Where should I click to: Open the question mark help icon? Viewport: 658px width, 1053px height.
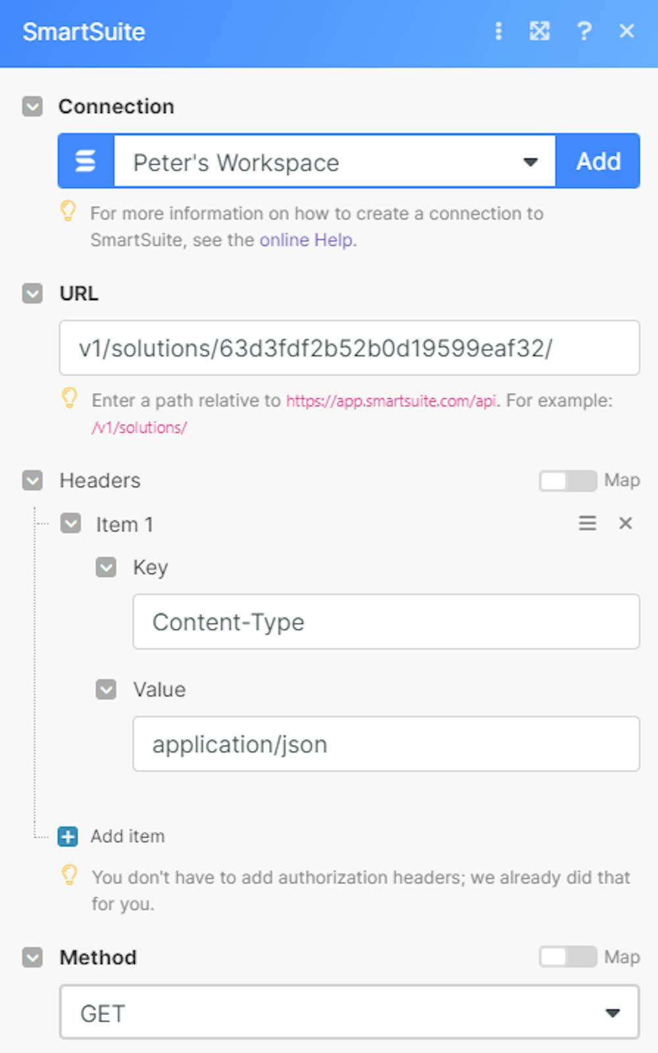584,31
